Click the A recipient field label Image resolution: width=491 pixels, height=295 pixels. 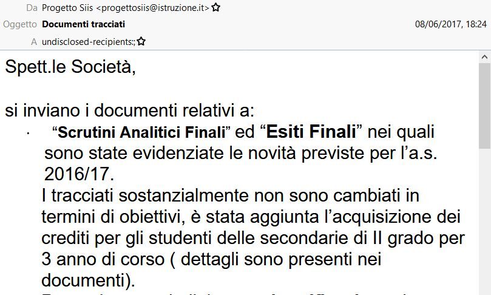point(34,42)
